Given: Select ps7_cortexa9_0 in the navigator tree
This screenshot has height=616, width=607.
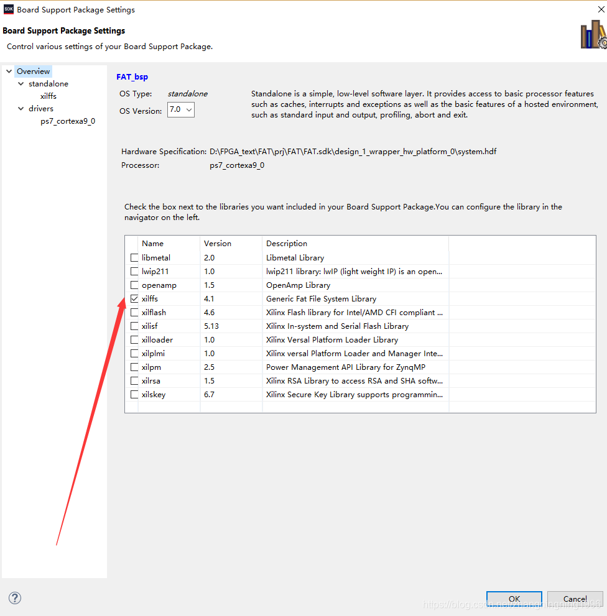Looking at the screenshot, I should pos(68,121).
